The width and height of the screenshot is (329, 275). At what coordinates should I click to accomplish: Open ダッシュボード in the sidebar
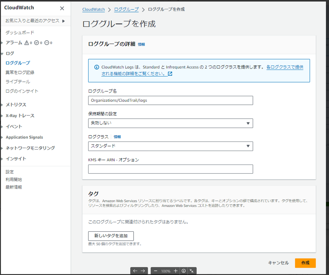[20, 33]
